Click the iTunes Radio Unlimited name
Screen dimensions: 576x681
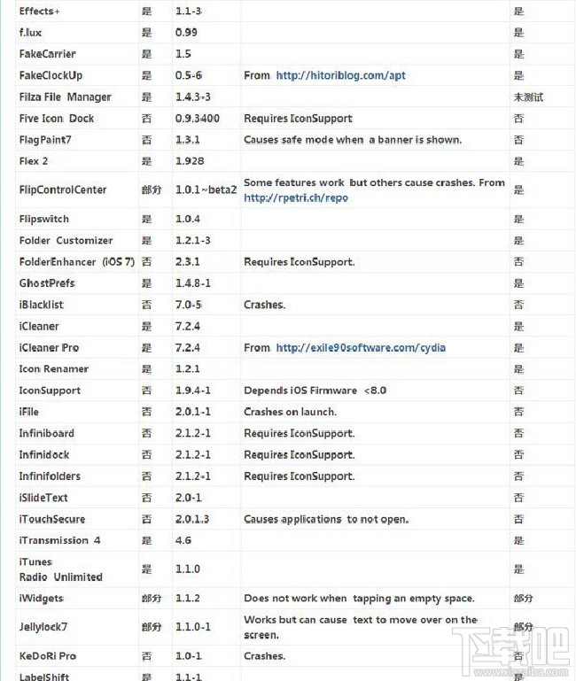click(60, 569)
